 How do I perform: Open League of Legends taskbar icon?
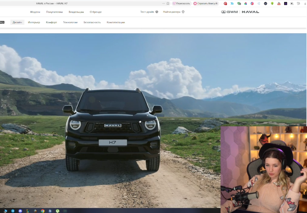tap(28, 211)
